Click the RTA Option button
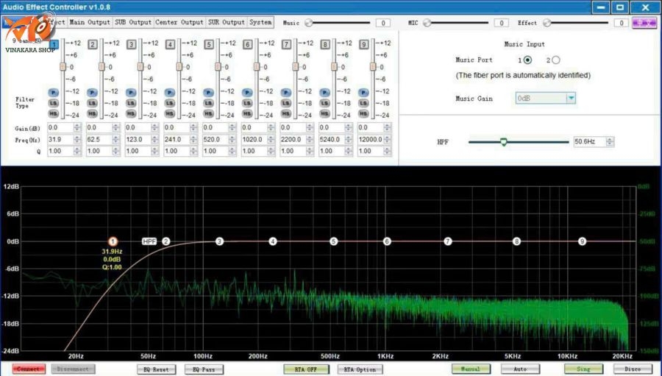 pos(360,369)
